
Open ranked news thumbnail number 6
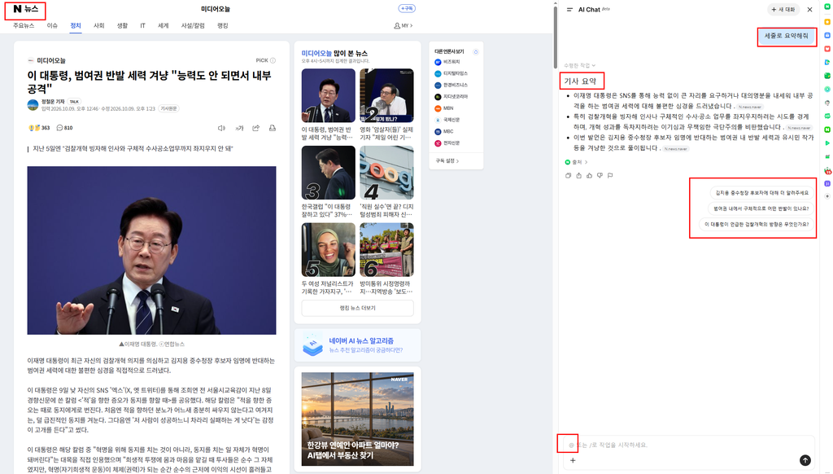point(386,250)
